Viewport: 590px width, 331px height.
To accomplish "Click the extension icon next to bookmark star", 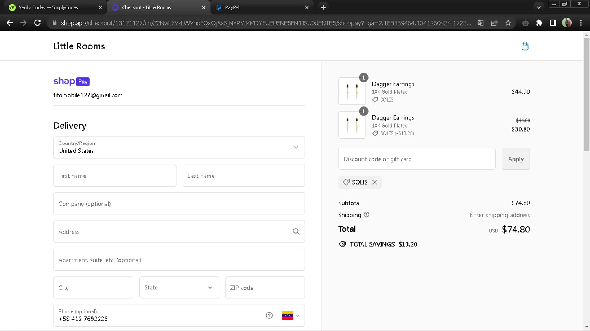I will pos(525,23).
